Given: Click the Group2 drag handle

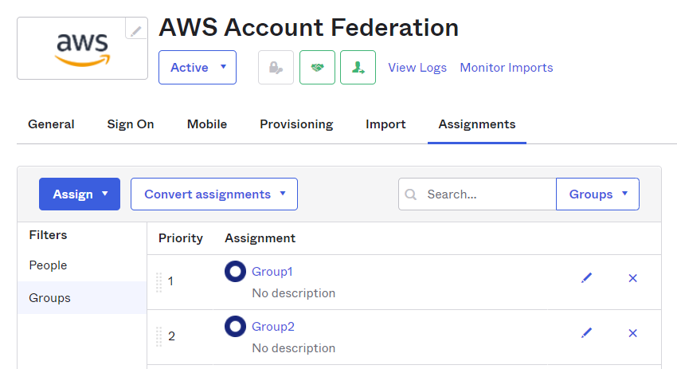Looking at the screenshot, I should click(x=159, y=336).
